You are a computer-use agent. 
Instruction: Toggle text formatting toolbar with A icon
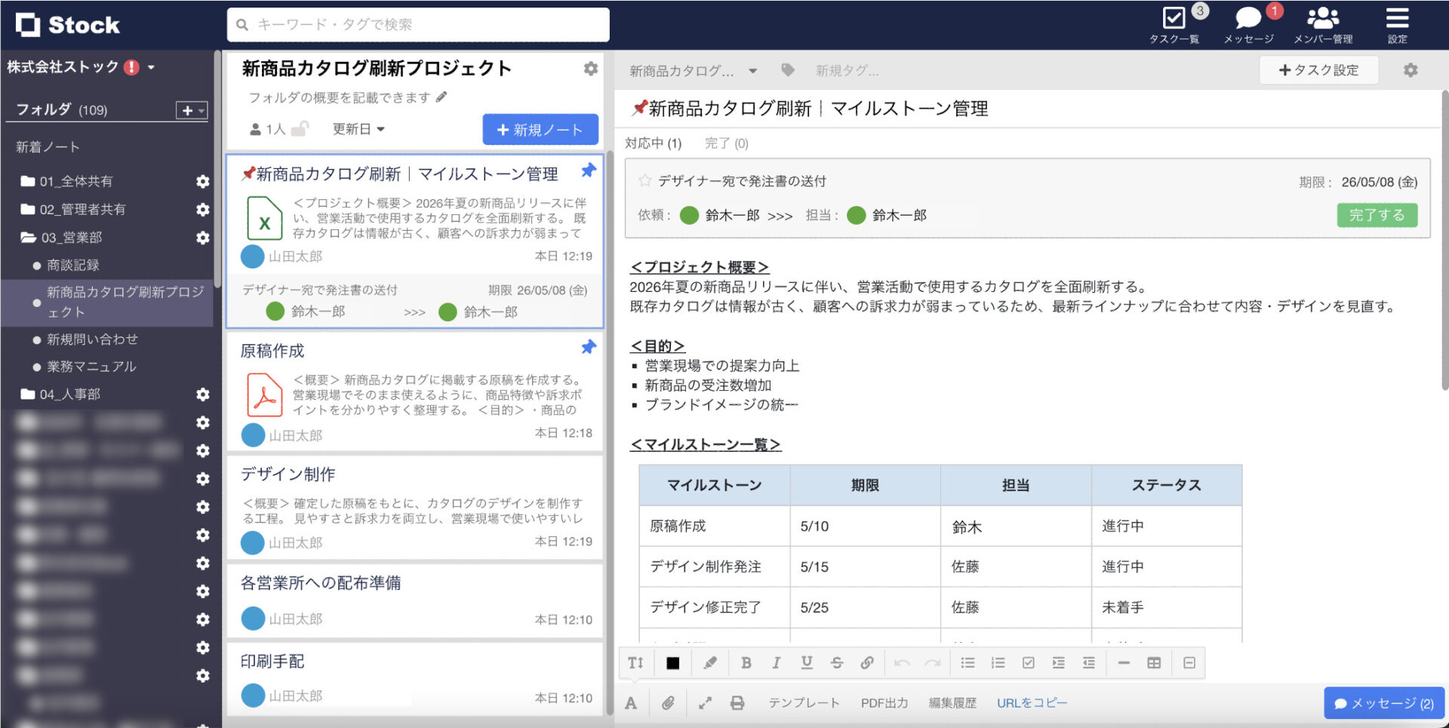(631, 703)
